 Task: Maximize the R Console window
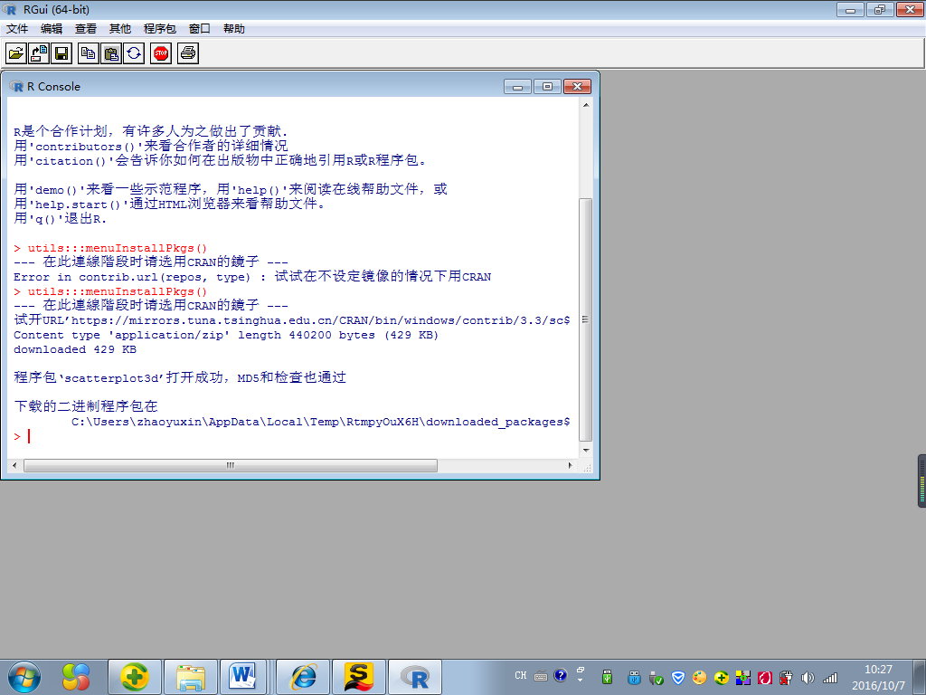coord(547,87)
